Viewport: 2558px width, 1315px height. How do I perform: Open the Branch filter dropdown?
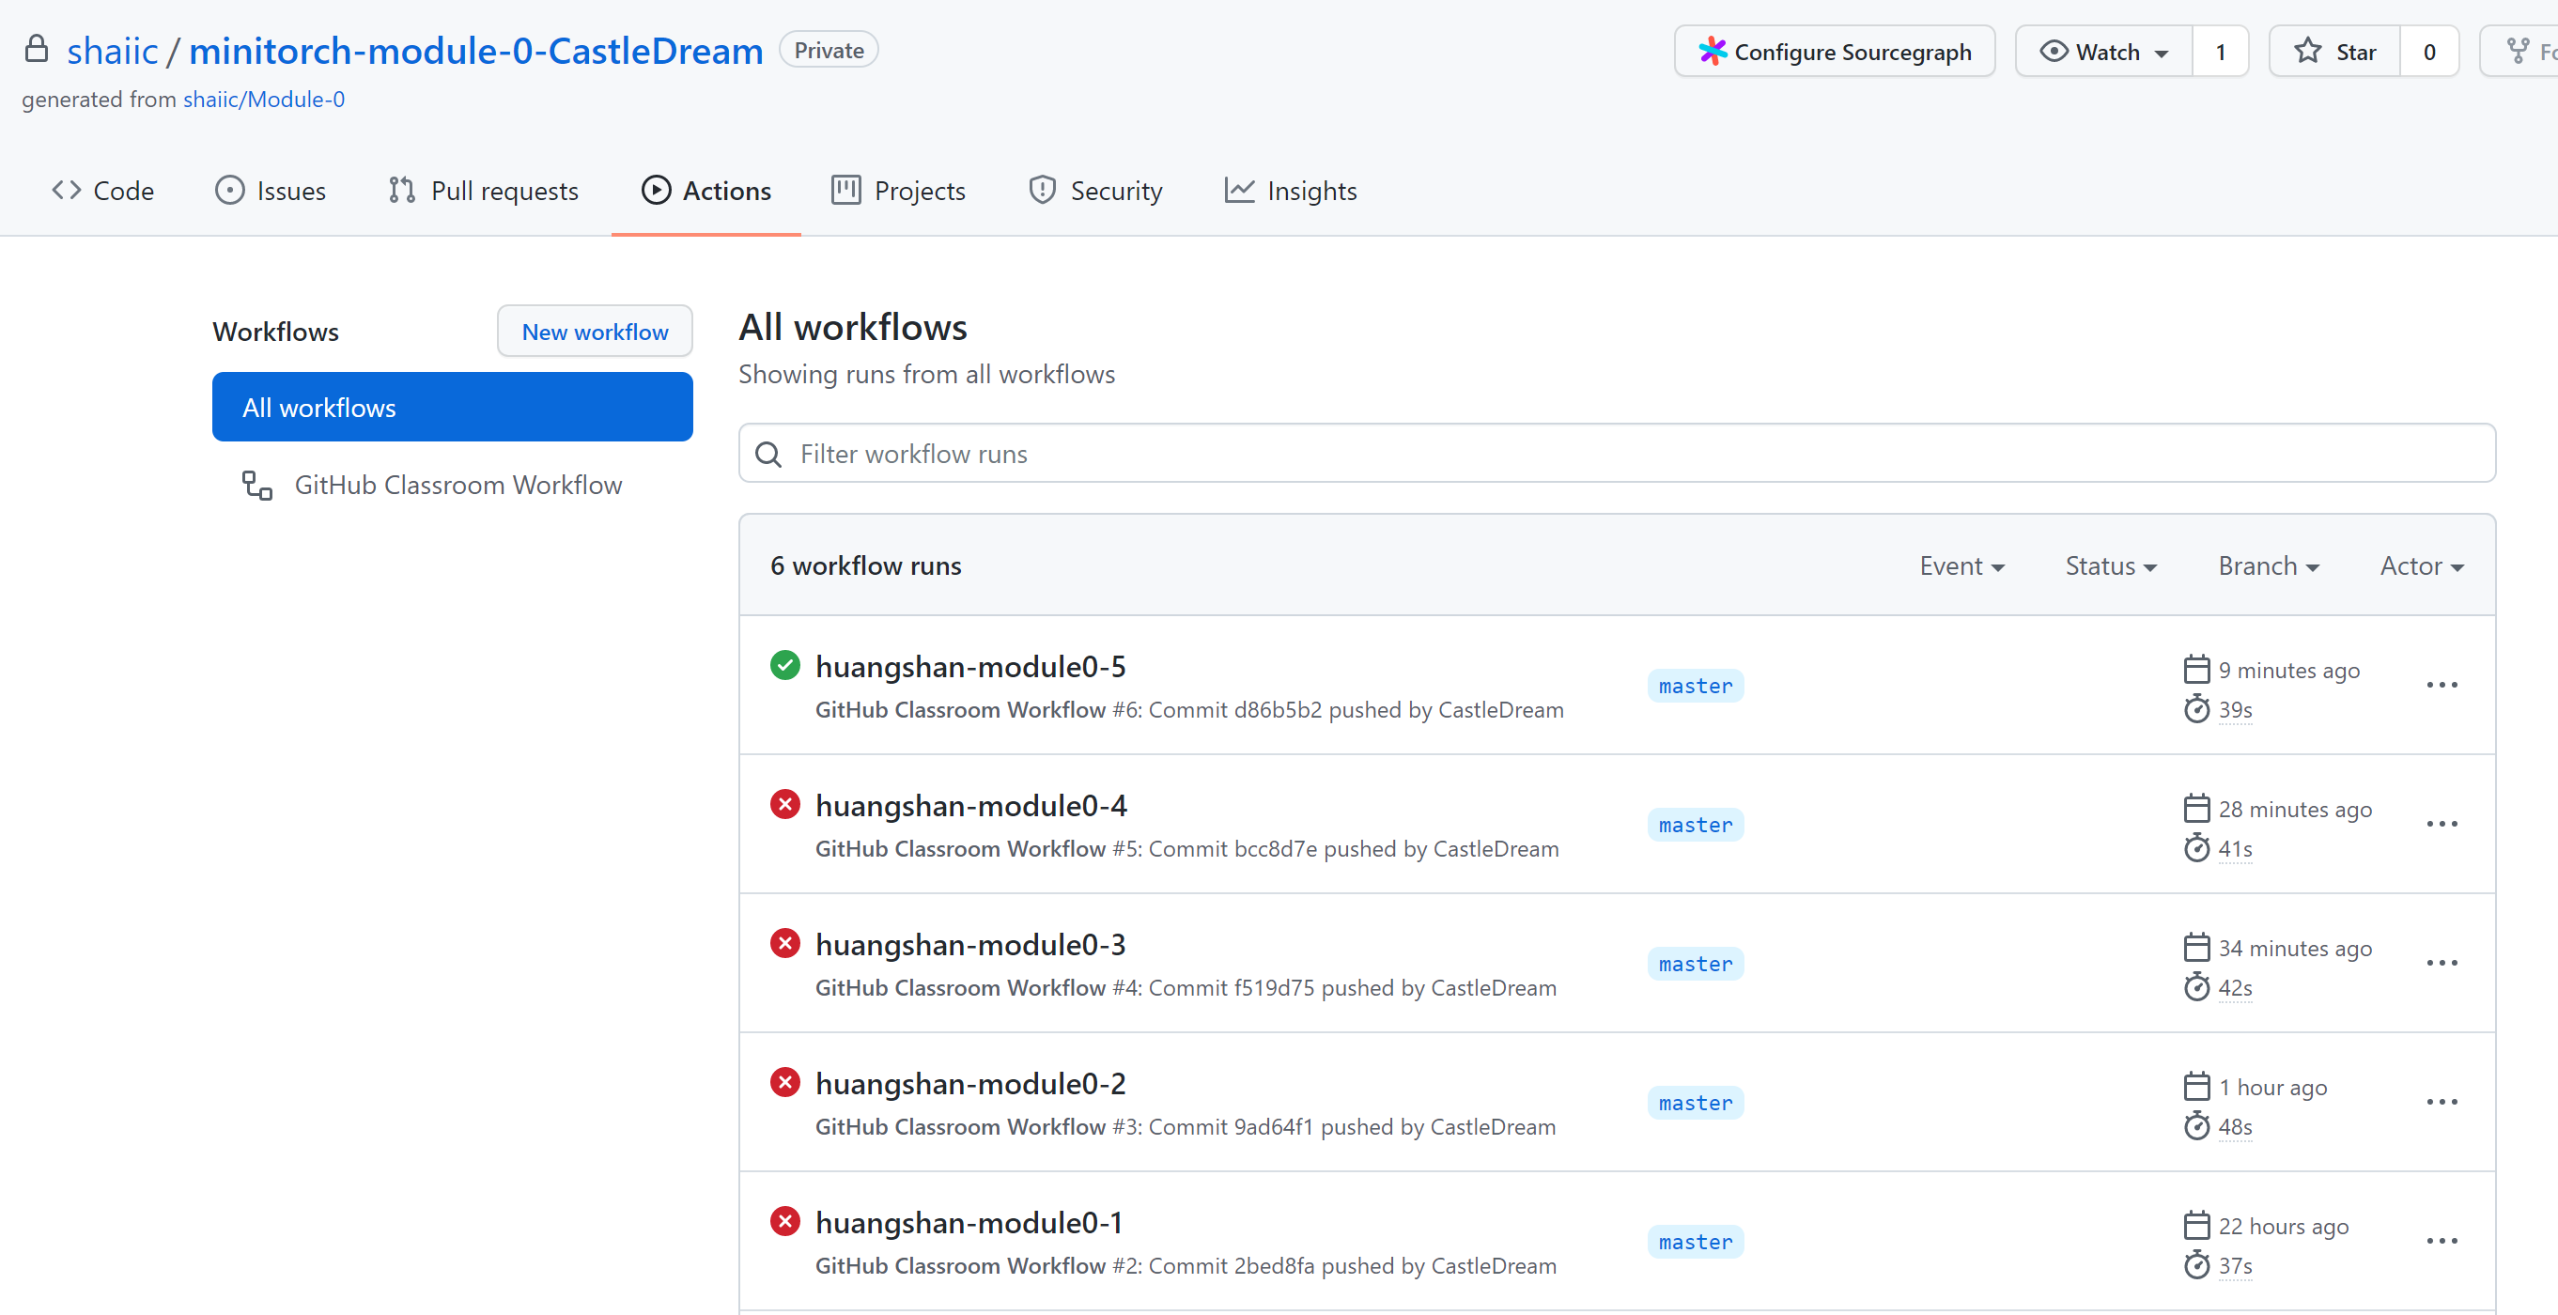click(2268, 565)
